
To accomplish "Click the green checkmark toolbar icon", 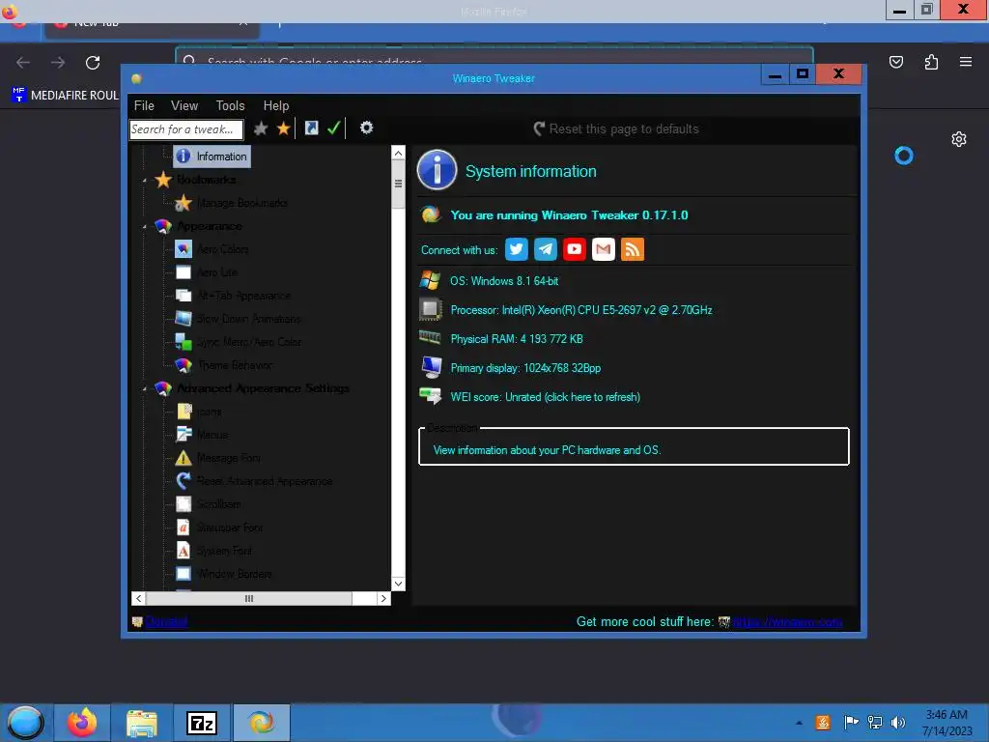I will point(333,128).
